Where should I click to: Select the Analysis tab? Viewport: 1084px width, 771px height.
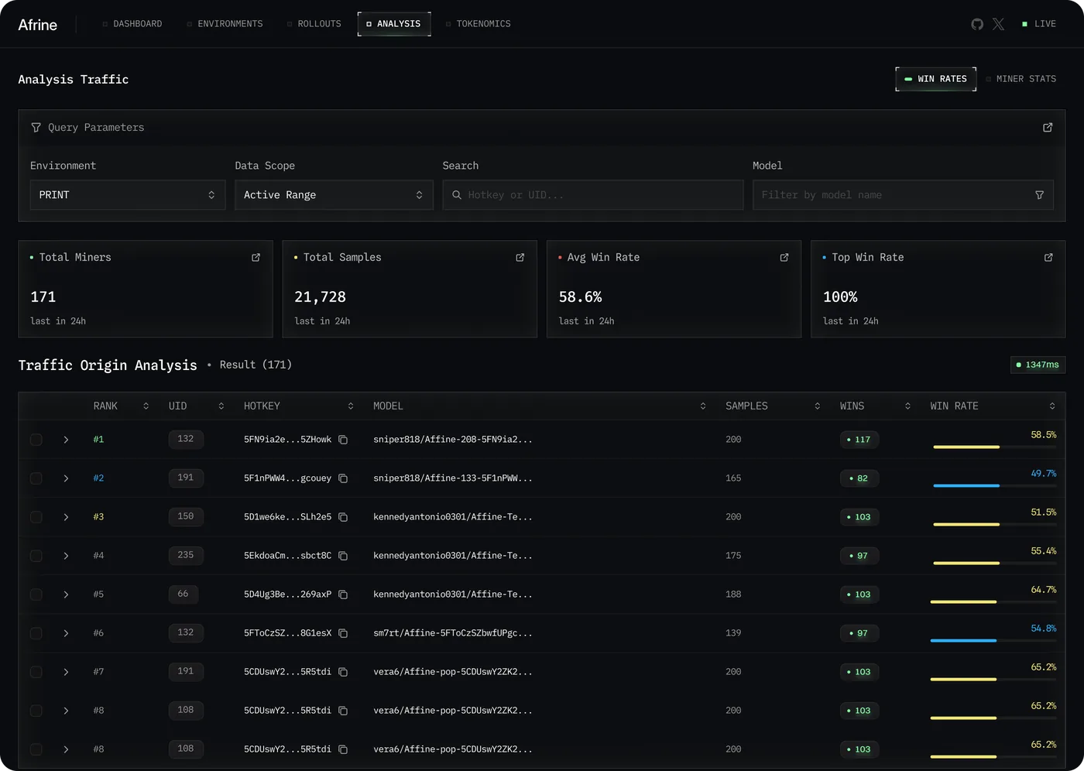point(394,24)
